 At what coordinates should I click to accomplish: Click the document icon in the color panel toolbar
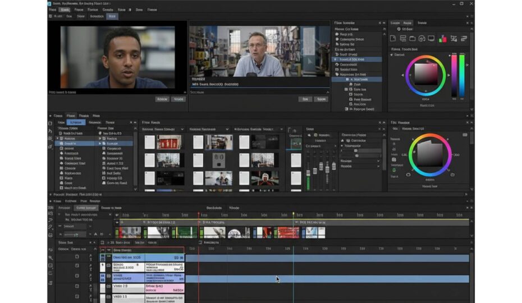pos(394,39)
